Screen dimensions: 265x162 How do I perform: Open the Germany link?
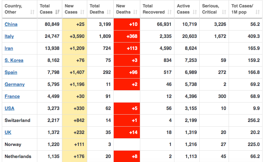click(14, 84)
